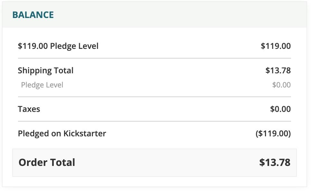Click the word Total in Shipping Total
The width and height of the screenshot is (311, 191).
pyautogui.click(x=64, y=70)
